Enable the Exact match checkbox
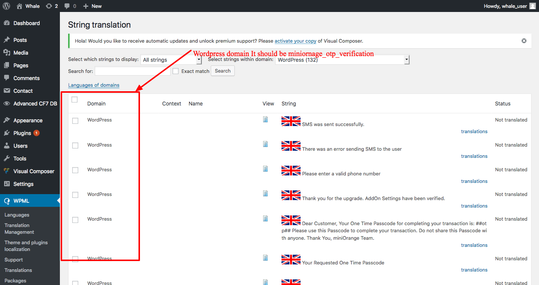539x285 pixels. [x=176, y=71]
